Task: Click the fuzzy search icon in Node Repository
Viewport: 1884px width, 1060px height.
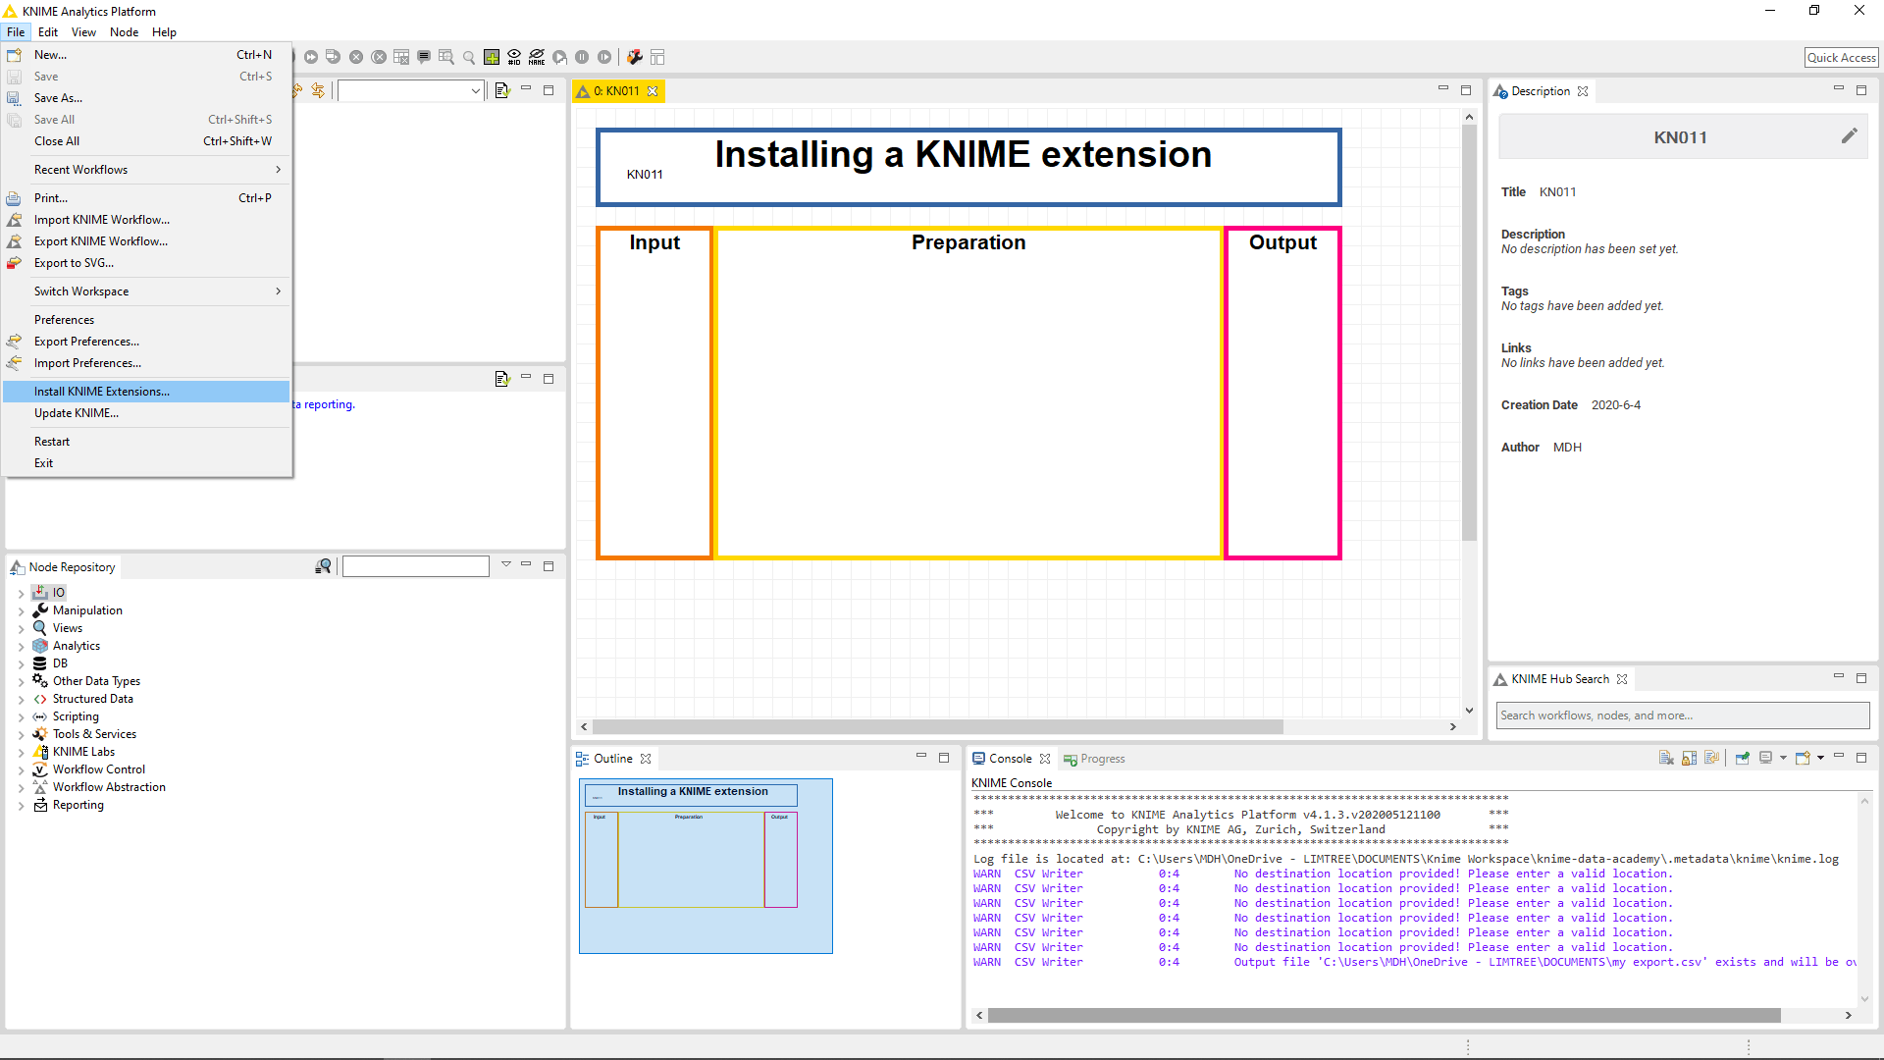Action: point(323,566)
